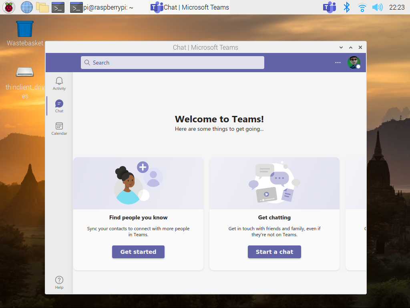The width and height of the screenshot is (410, 308).
Task: Click the profile avatar picture
Action: click(x=354, y=63)
